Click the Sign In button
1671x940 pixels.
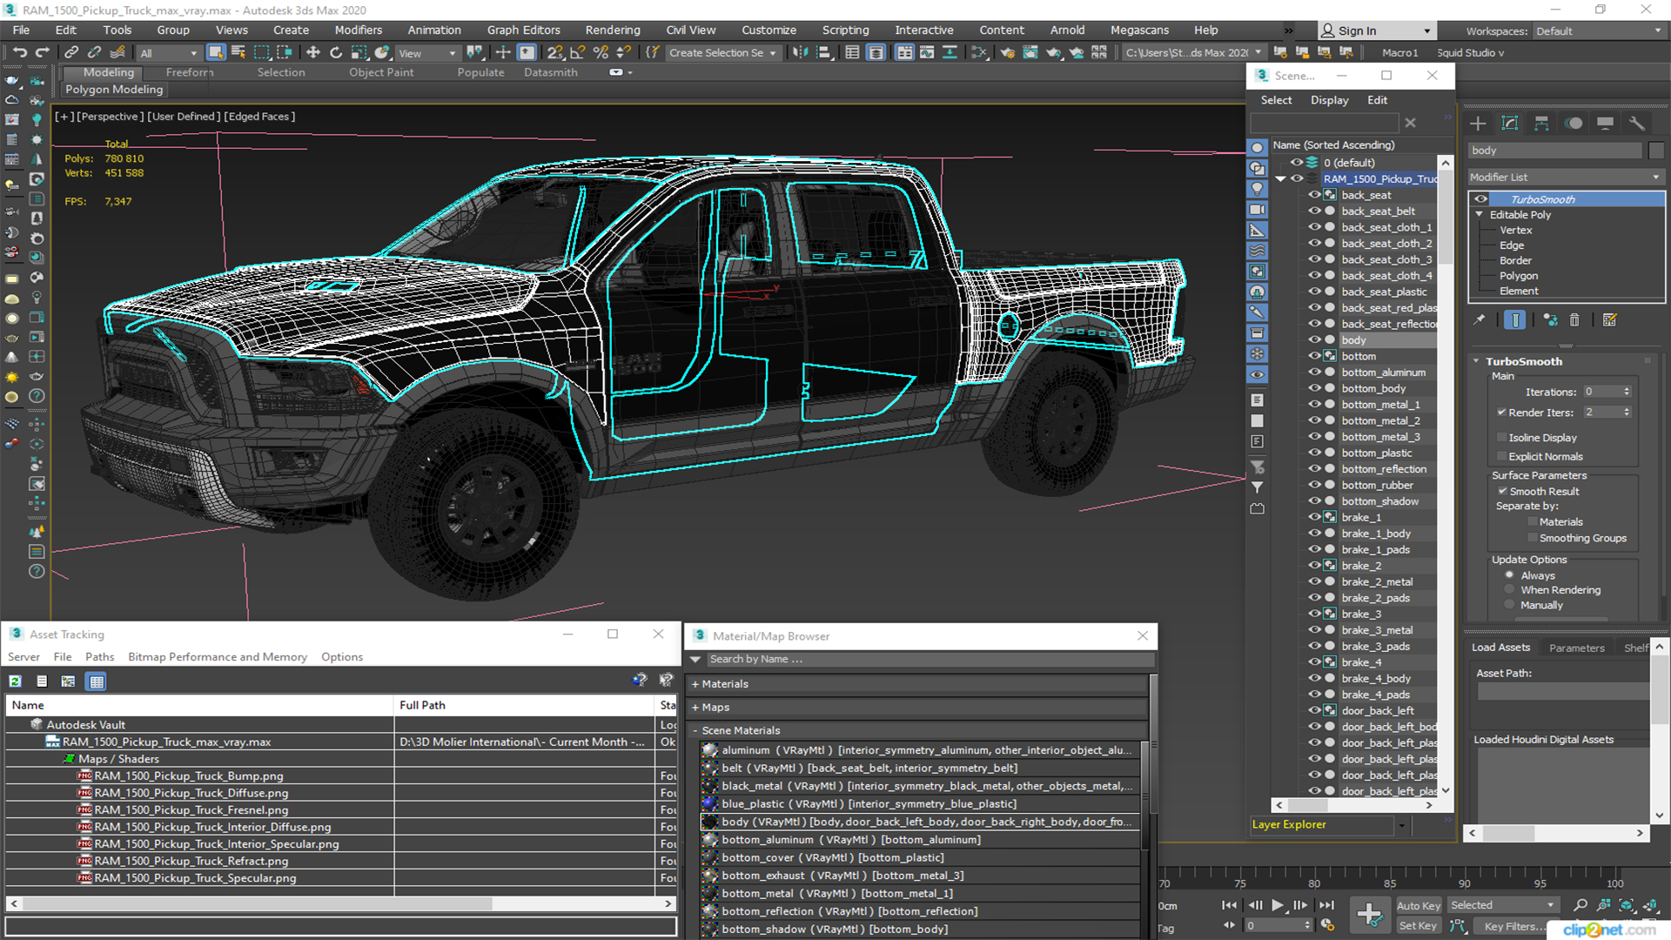pos(1377,30)
